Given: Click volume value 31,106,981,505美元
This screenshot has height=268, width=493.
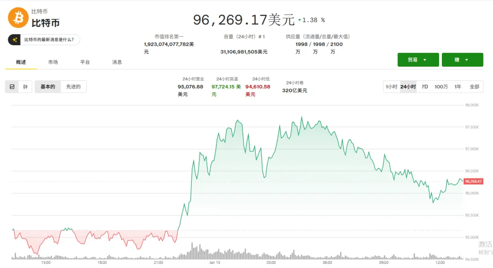Looking at the screenshot, I should (244, 52).
